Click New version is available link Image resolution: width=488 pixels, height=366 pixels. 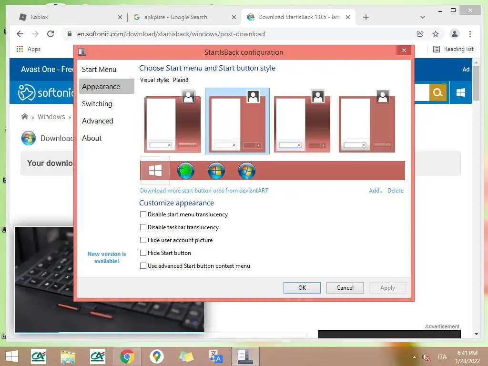pos(106,257)
